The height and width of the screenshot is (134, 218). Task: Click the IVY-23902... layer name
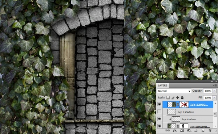199,105
